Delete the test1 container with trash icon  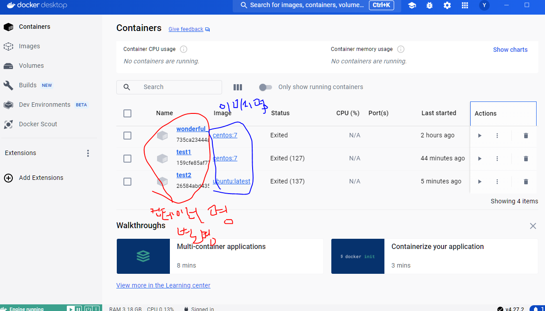pos(526,159)
